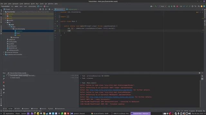Open the Terminal tool window tab
Image resolution: width=206 pixels, height=115 pixels.
tap(34, 109)
